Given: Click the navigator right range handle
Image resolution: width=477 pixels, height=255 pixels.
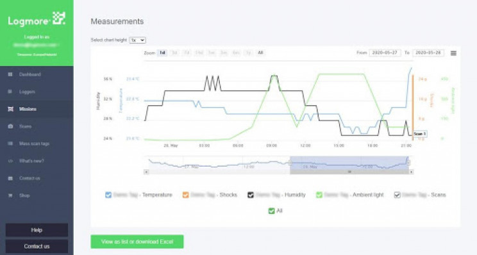Looking at the screenshot, I should [408, 163].
